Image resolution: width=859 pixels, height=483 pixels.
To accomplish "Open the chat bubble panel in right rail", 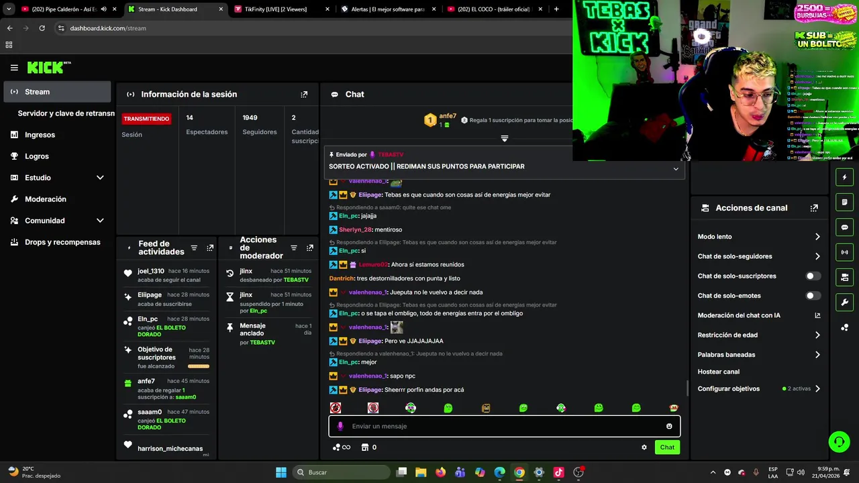I will pos(844,227).
